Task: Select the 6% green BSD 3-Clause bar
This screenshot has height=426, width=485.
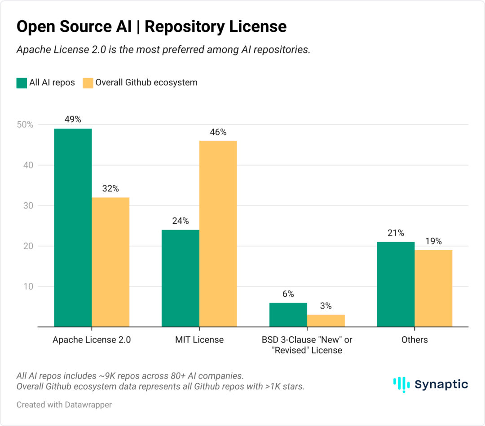Action: [288, 315]
